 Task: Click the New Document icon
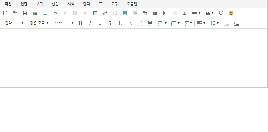point(5,13)
